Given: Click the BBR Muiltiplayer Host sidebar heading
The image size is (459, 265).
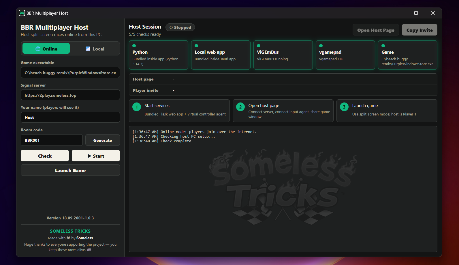Looking at the screenshot, I should tap(54, 27).
